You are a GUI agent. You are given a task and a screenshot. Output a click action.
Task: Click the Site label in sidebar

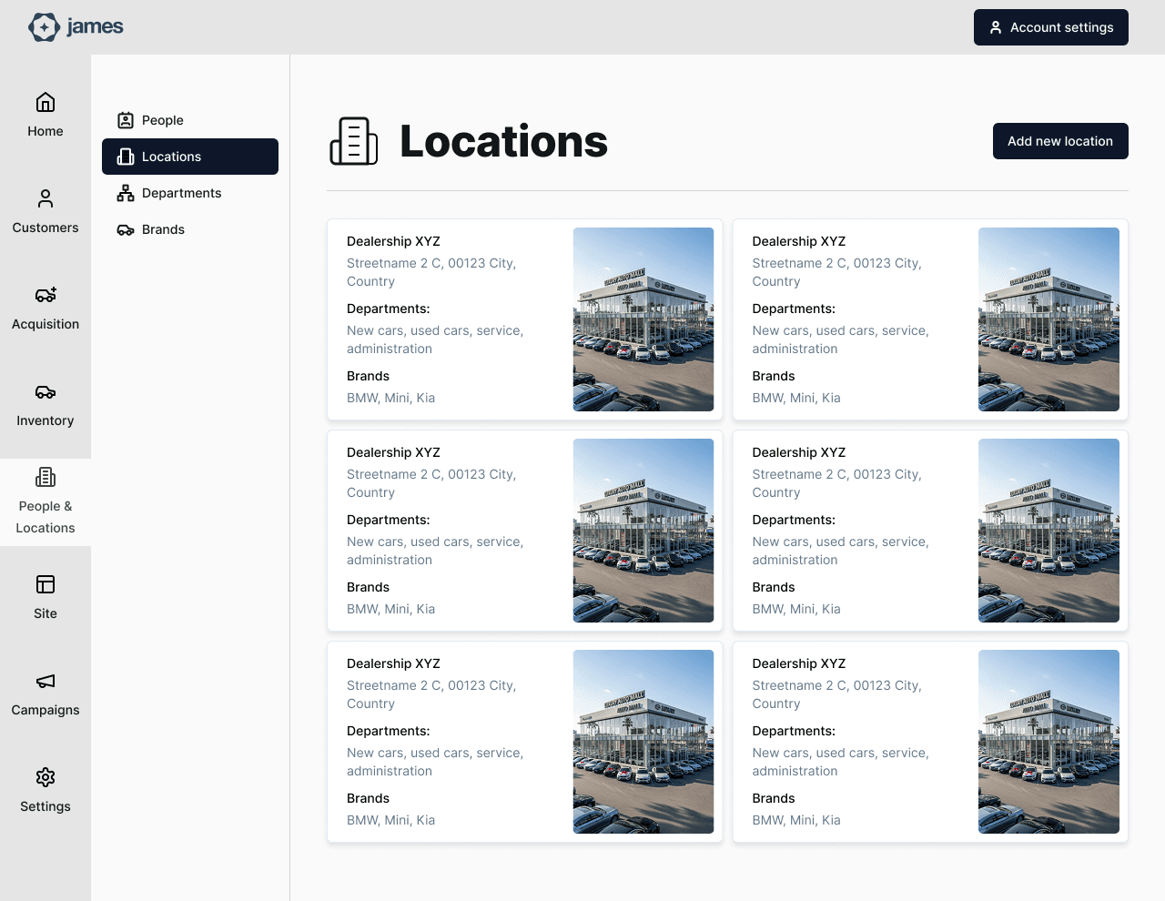[46, 613]
